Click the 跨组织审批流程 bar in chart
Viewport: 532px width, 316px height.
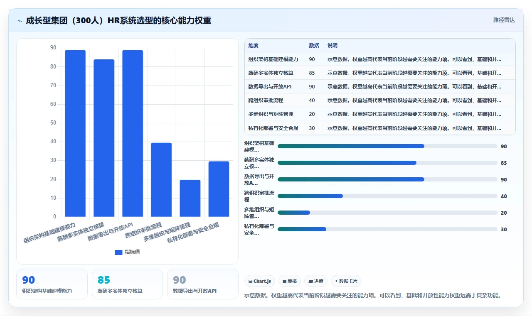pyautogui.click(x=161, y=180)
